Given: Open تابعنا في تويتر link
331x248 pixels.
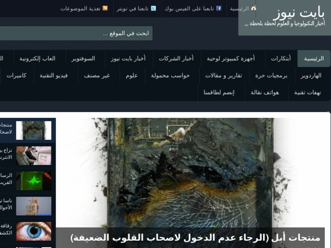Looking at the screenshot, I should coord(132,9).
